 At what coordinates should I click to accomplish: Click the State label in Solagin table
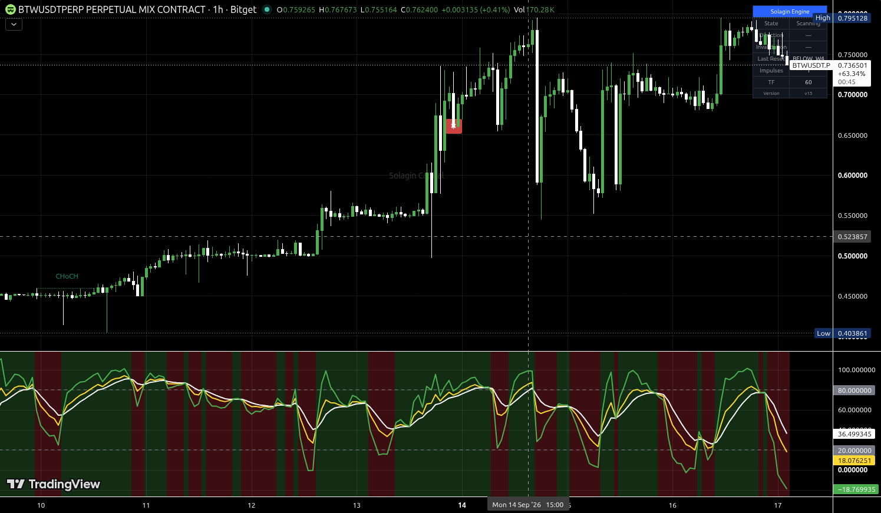tap(771, 24)
